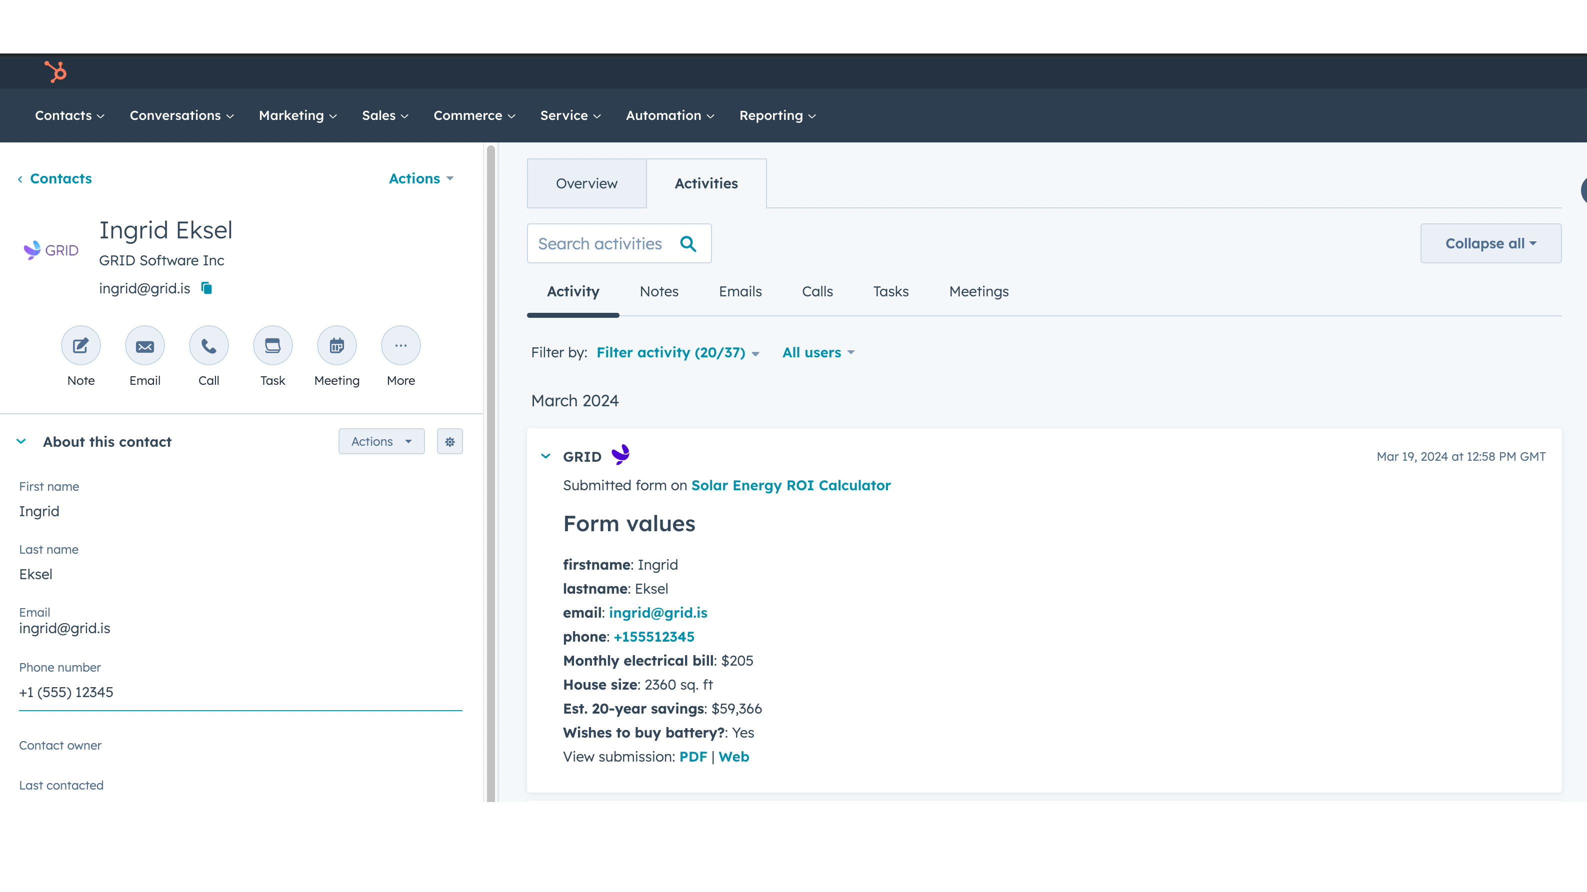Click the search icon in Search activities
The image size is (1587, 892).
[689, 243]
